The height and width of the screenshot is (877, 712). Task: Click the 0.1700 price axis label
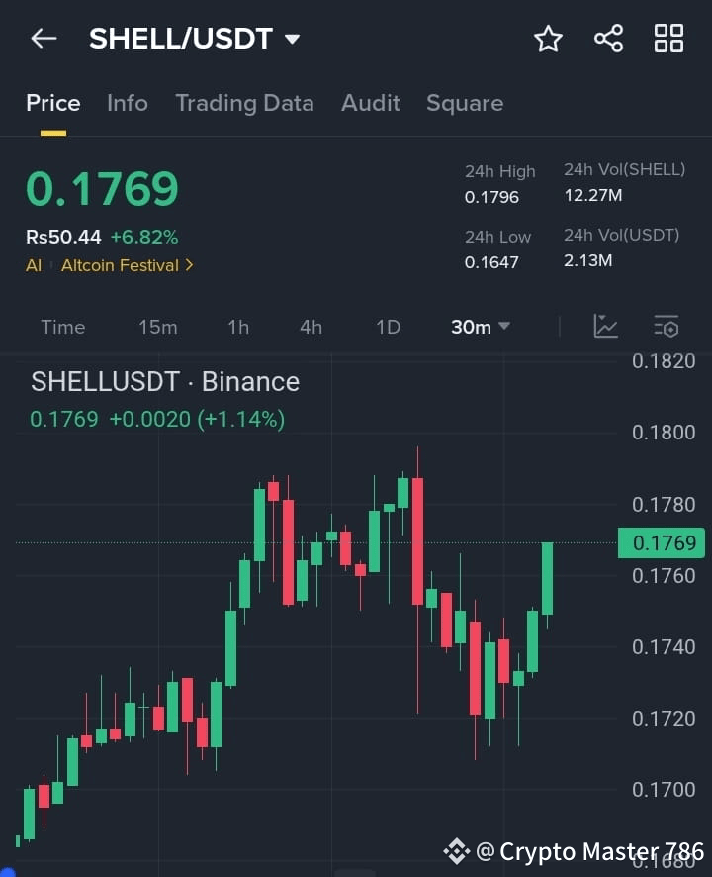664,790
